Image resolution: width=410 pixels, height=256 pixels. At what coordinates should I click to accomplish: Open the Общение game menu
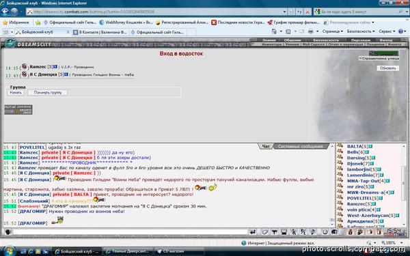[292, 40]
